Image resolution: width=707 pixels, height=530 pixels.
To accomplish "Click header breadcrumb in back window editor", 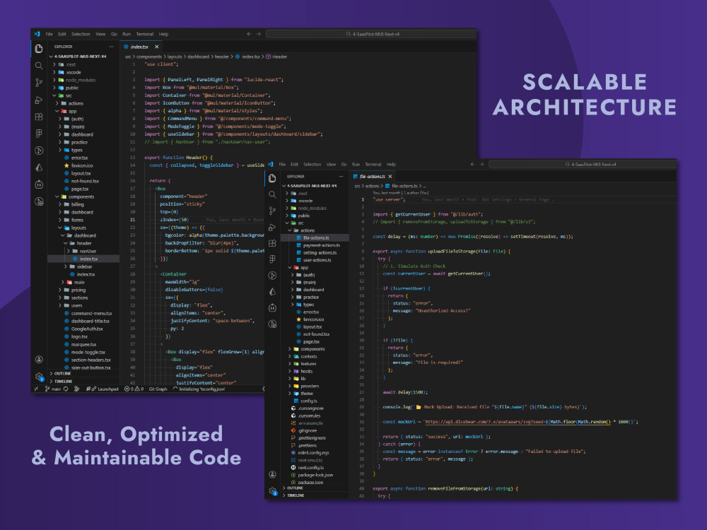I will [221, 57].
